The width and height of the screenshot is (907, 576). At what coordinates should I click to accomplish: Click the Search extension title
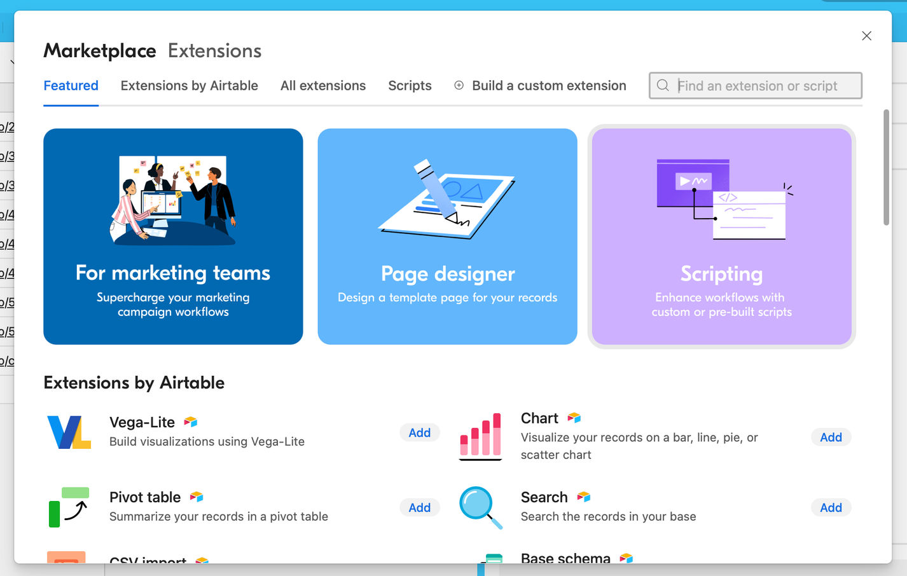pos(544,497)
